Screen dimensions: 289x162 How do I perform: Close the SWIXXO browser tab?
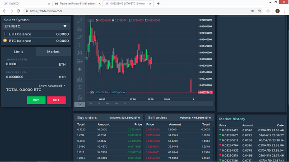pyautogui.click(x=49, y=4)
